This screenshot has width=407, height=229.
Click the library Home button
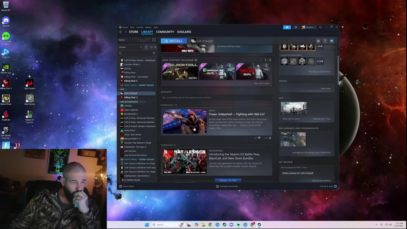pos(134,40)
